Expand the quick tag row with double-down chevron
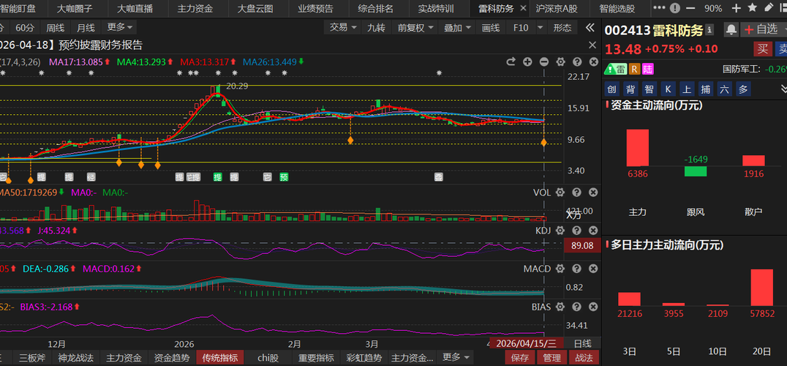Image resolution: width=787 pixels, height=366 pixels. [x=783, y=89]
